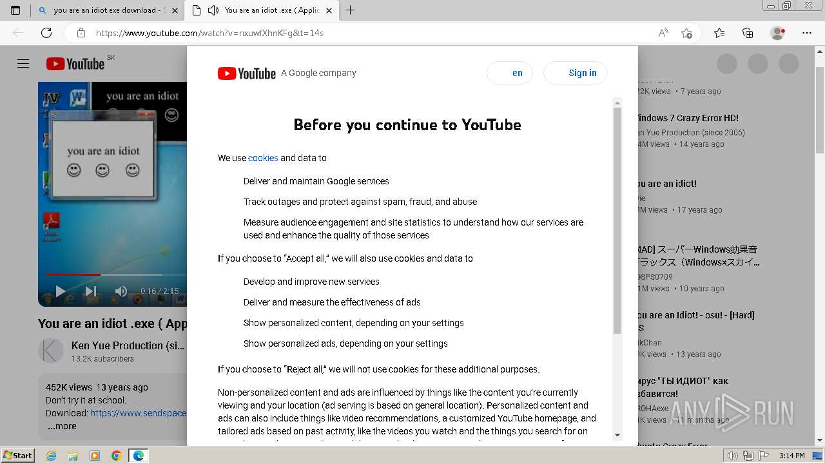Image resolution: width=825 pixels, height=464 pixels.
Task: Open the YouTube hamburger guide menu
Action: click(x=23, y=63)
